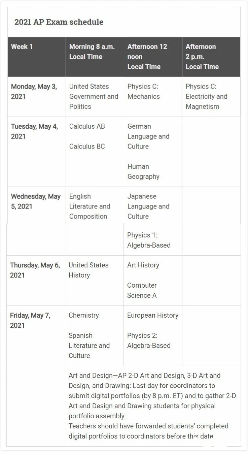Click the "Afternoon 12 noon Local Time" header
This screenshot has height=452, width=248.
pyautogui.click(x=147, y=57)
